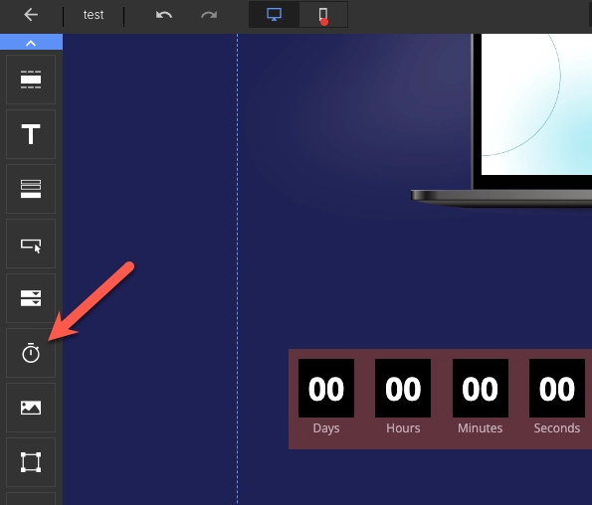Select the image element tool
The width and height of the screenshot is (592, 505).
[31, 408]
